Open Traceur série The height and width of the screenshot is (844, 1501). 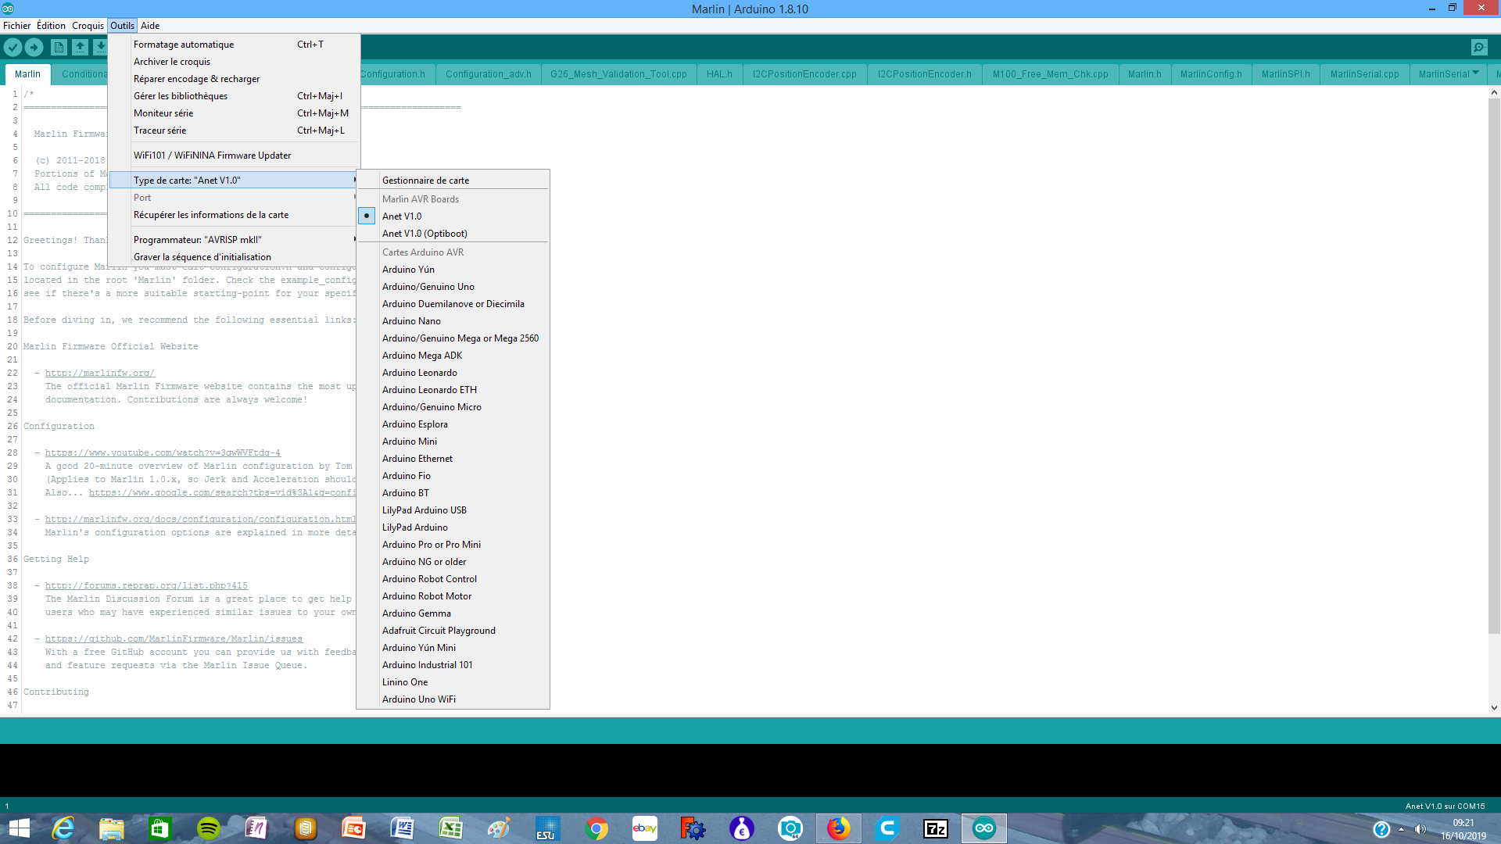[235, 131]
